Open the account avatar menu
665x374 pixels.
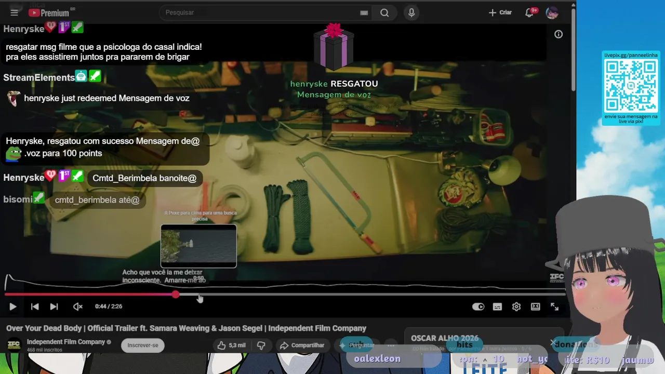552,12
